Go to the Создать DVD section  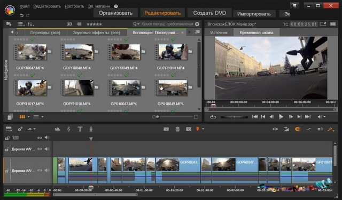(209, 13)
